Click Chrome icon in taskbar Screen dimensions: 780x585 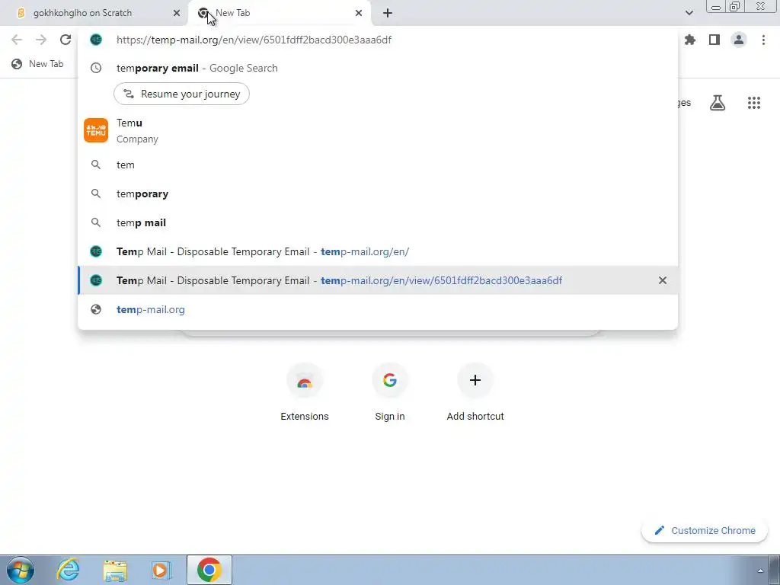point(209,570)
